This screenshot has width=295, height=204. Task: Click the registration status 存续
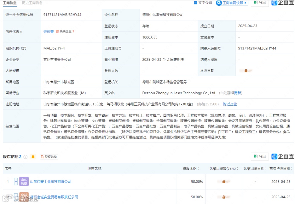pos(146,26)
